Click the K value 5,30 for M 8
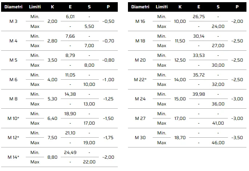249x171 pixels. [52, 99]
